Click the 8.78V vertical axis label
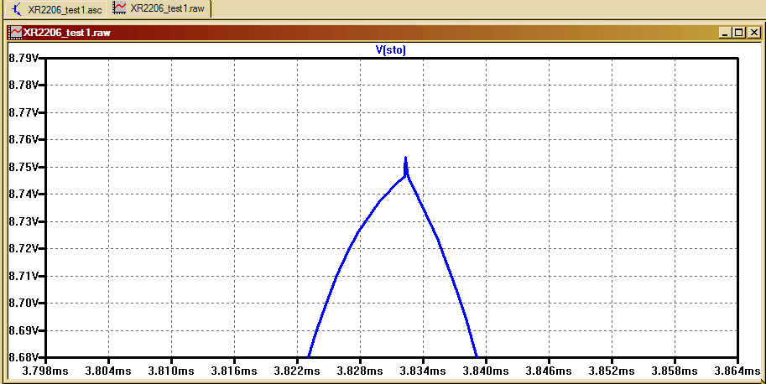This screenshot has width=766, height=384. pos(23,85)
